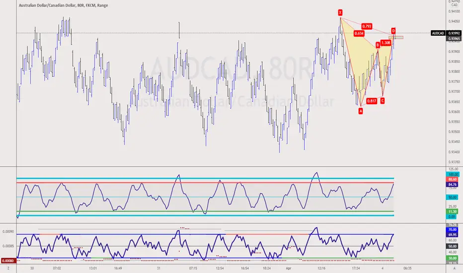Click the 1.308 ratio label

click(386, 43)
